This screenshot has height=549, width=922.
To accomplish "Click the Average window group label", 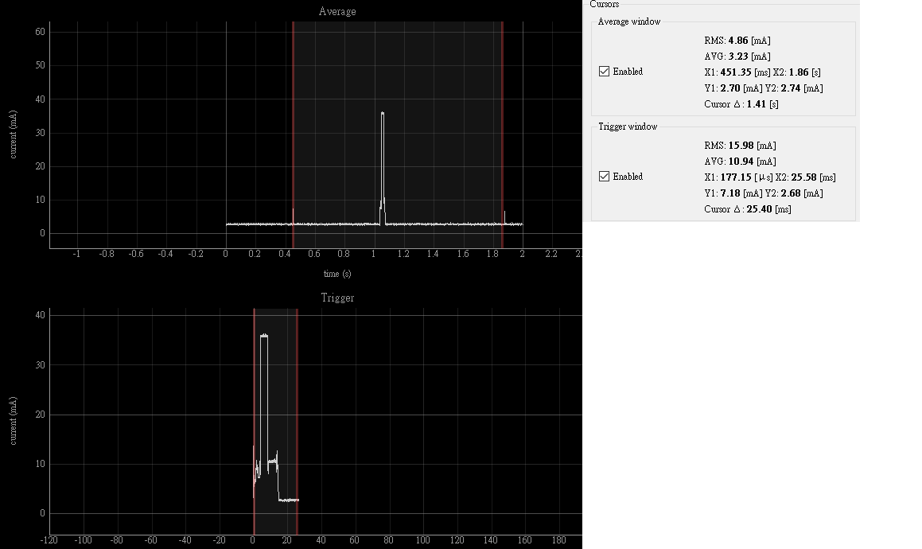I will pyautogui.click(x=629, y=21).
